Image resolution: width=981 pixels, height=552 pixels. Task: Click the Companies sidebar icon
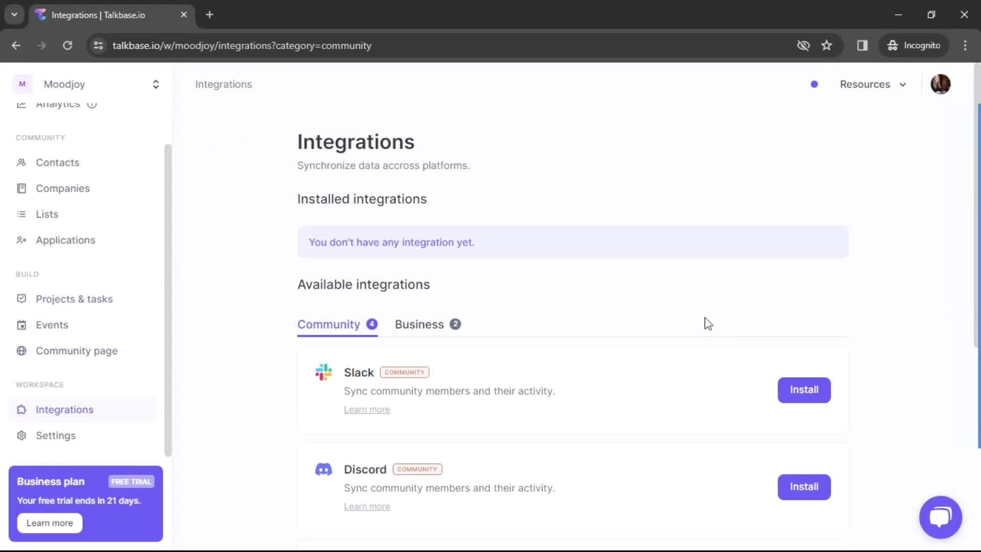point(21,188)
